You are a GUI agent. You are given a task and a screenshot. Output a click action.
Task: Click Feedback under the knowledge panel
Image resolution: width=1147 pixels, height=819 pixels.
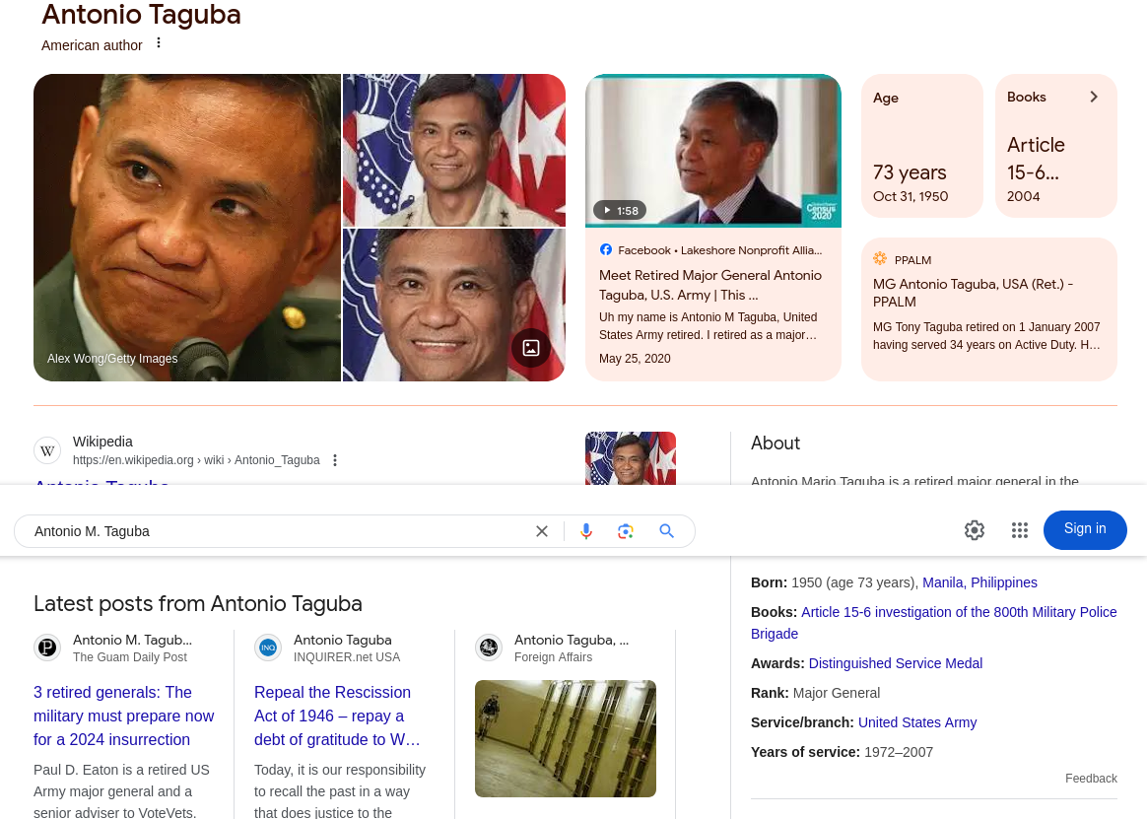coord(1091,778)
